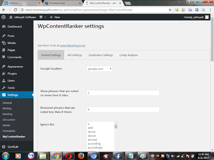
Task: Open the Windows Start button
Action: coord(6,156)
